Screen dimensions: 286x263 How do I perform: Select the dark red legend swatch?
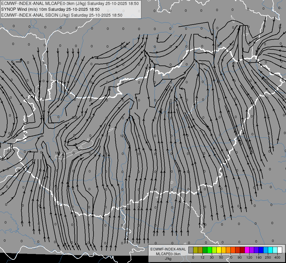[242, 250]
